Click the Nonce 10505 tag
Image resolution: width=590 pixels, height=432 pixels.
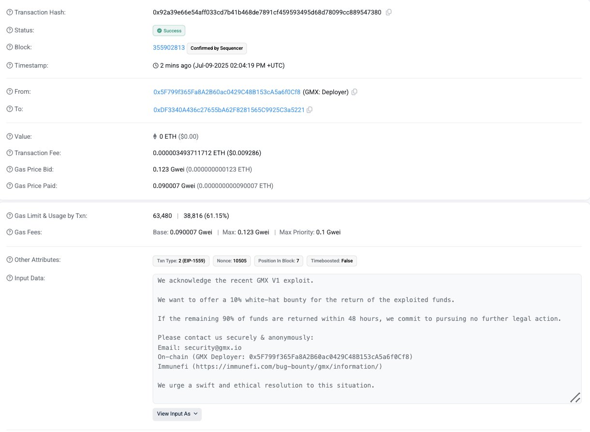point(233,261)
